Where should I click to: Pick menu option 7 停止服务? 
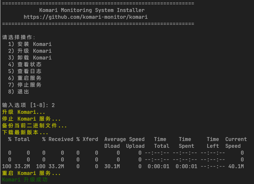click(x=25, y=85)
